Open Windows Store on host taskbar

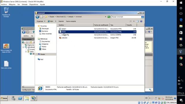tap(181, 32)
